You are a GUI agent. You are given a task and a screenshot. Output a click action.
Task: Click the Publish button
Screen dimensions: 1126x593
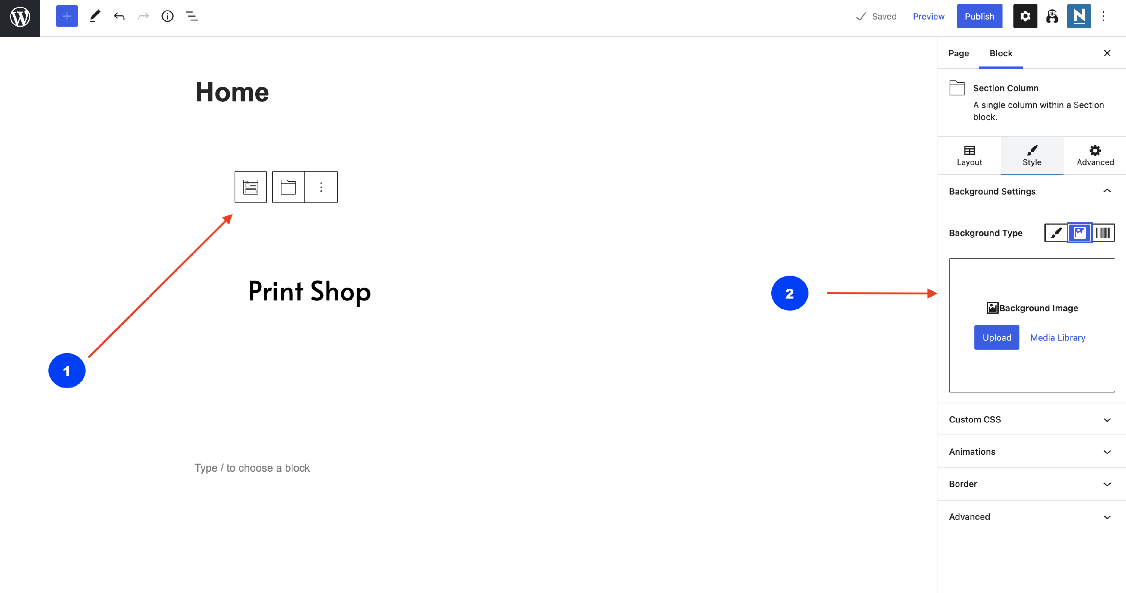coord(979,16)
